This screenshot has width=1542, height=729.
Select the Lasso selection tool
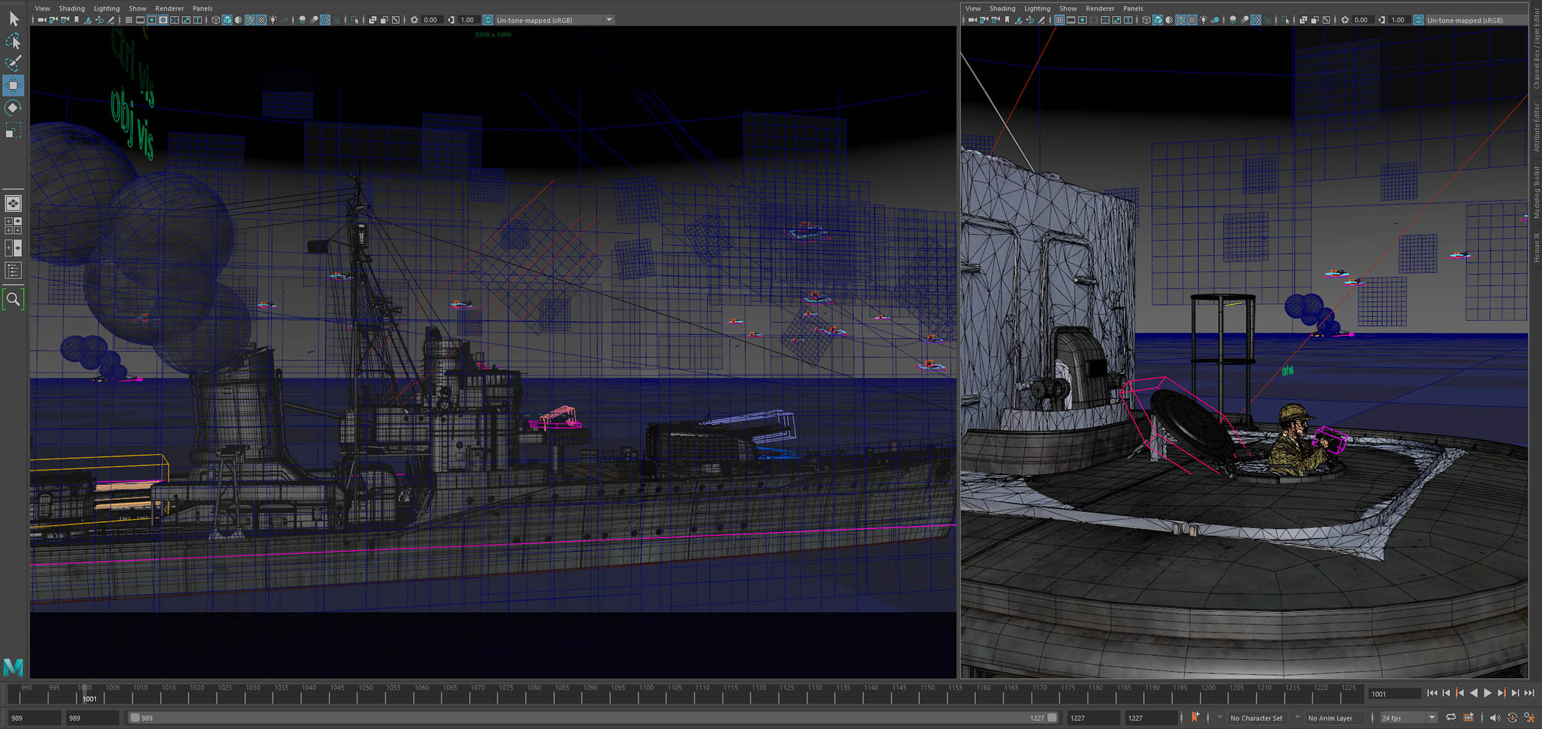coord(13,42)
